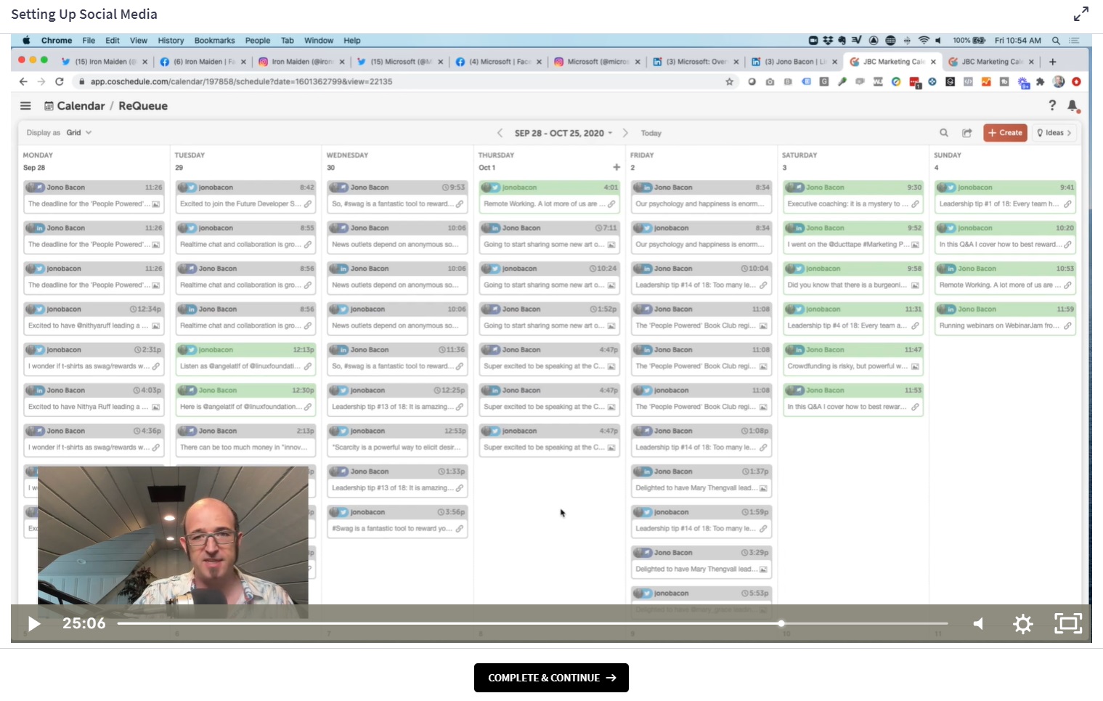
Task: Go to previous date range
Action: (500, 133)
